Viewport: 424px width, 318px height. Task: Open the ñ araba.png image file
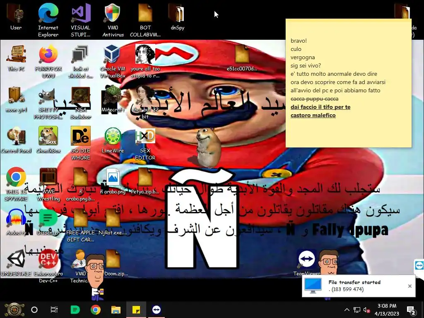point(113,177)
